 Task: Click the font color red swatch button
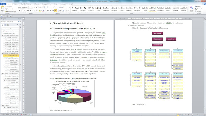click(43, 11)
